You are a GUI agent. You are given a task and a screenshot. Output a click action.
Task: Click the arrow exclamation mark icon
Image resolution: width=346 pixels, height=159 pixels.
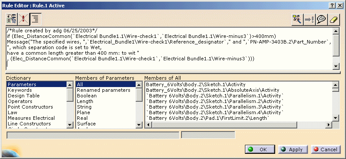(x=309, y=20)
